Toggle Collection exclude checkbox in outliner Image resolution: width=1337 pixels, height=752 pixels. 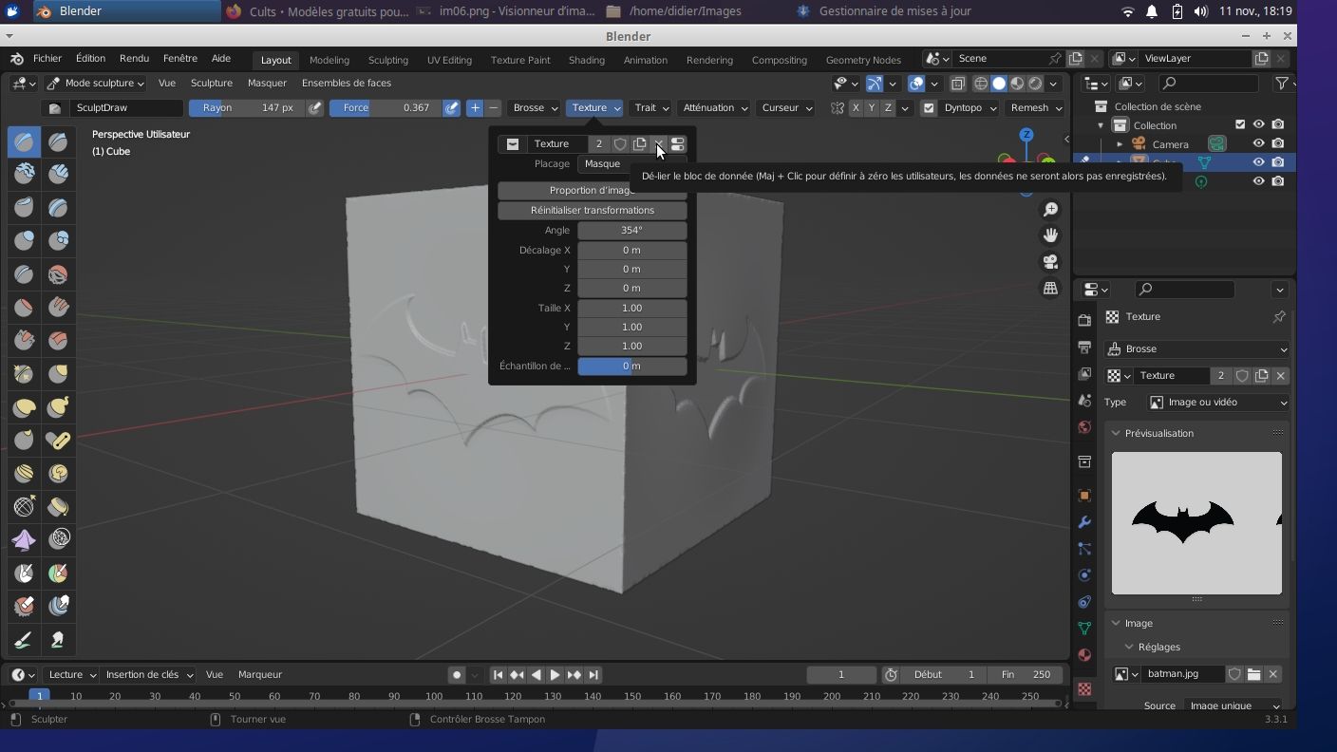1239,124
